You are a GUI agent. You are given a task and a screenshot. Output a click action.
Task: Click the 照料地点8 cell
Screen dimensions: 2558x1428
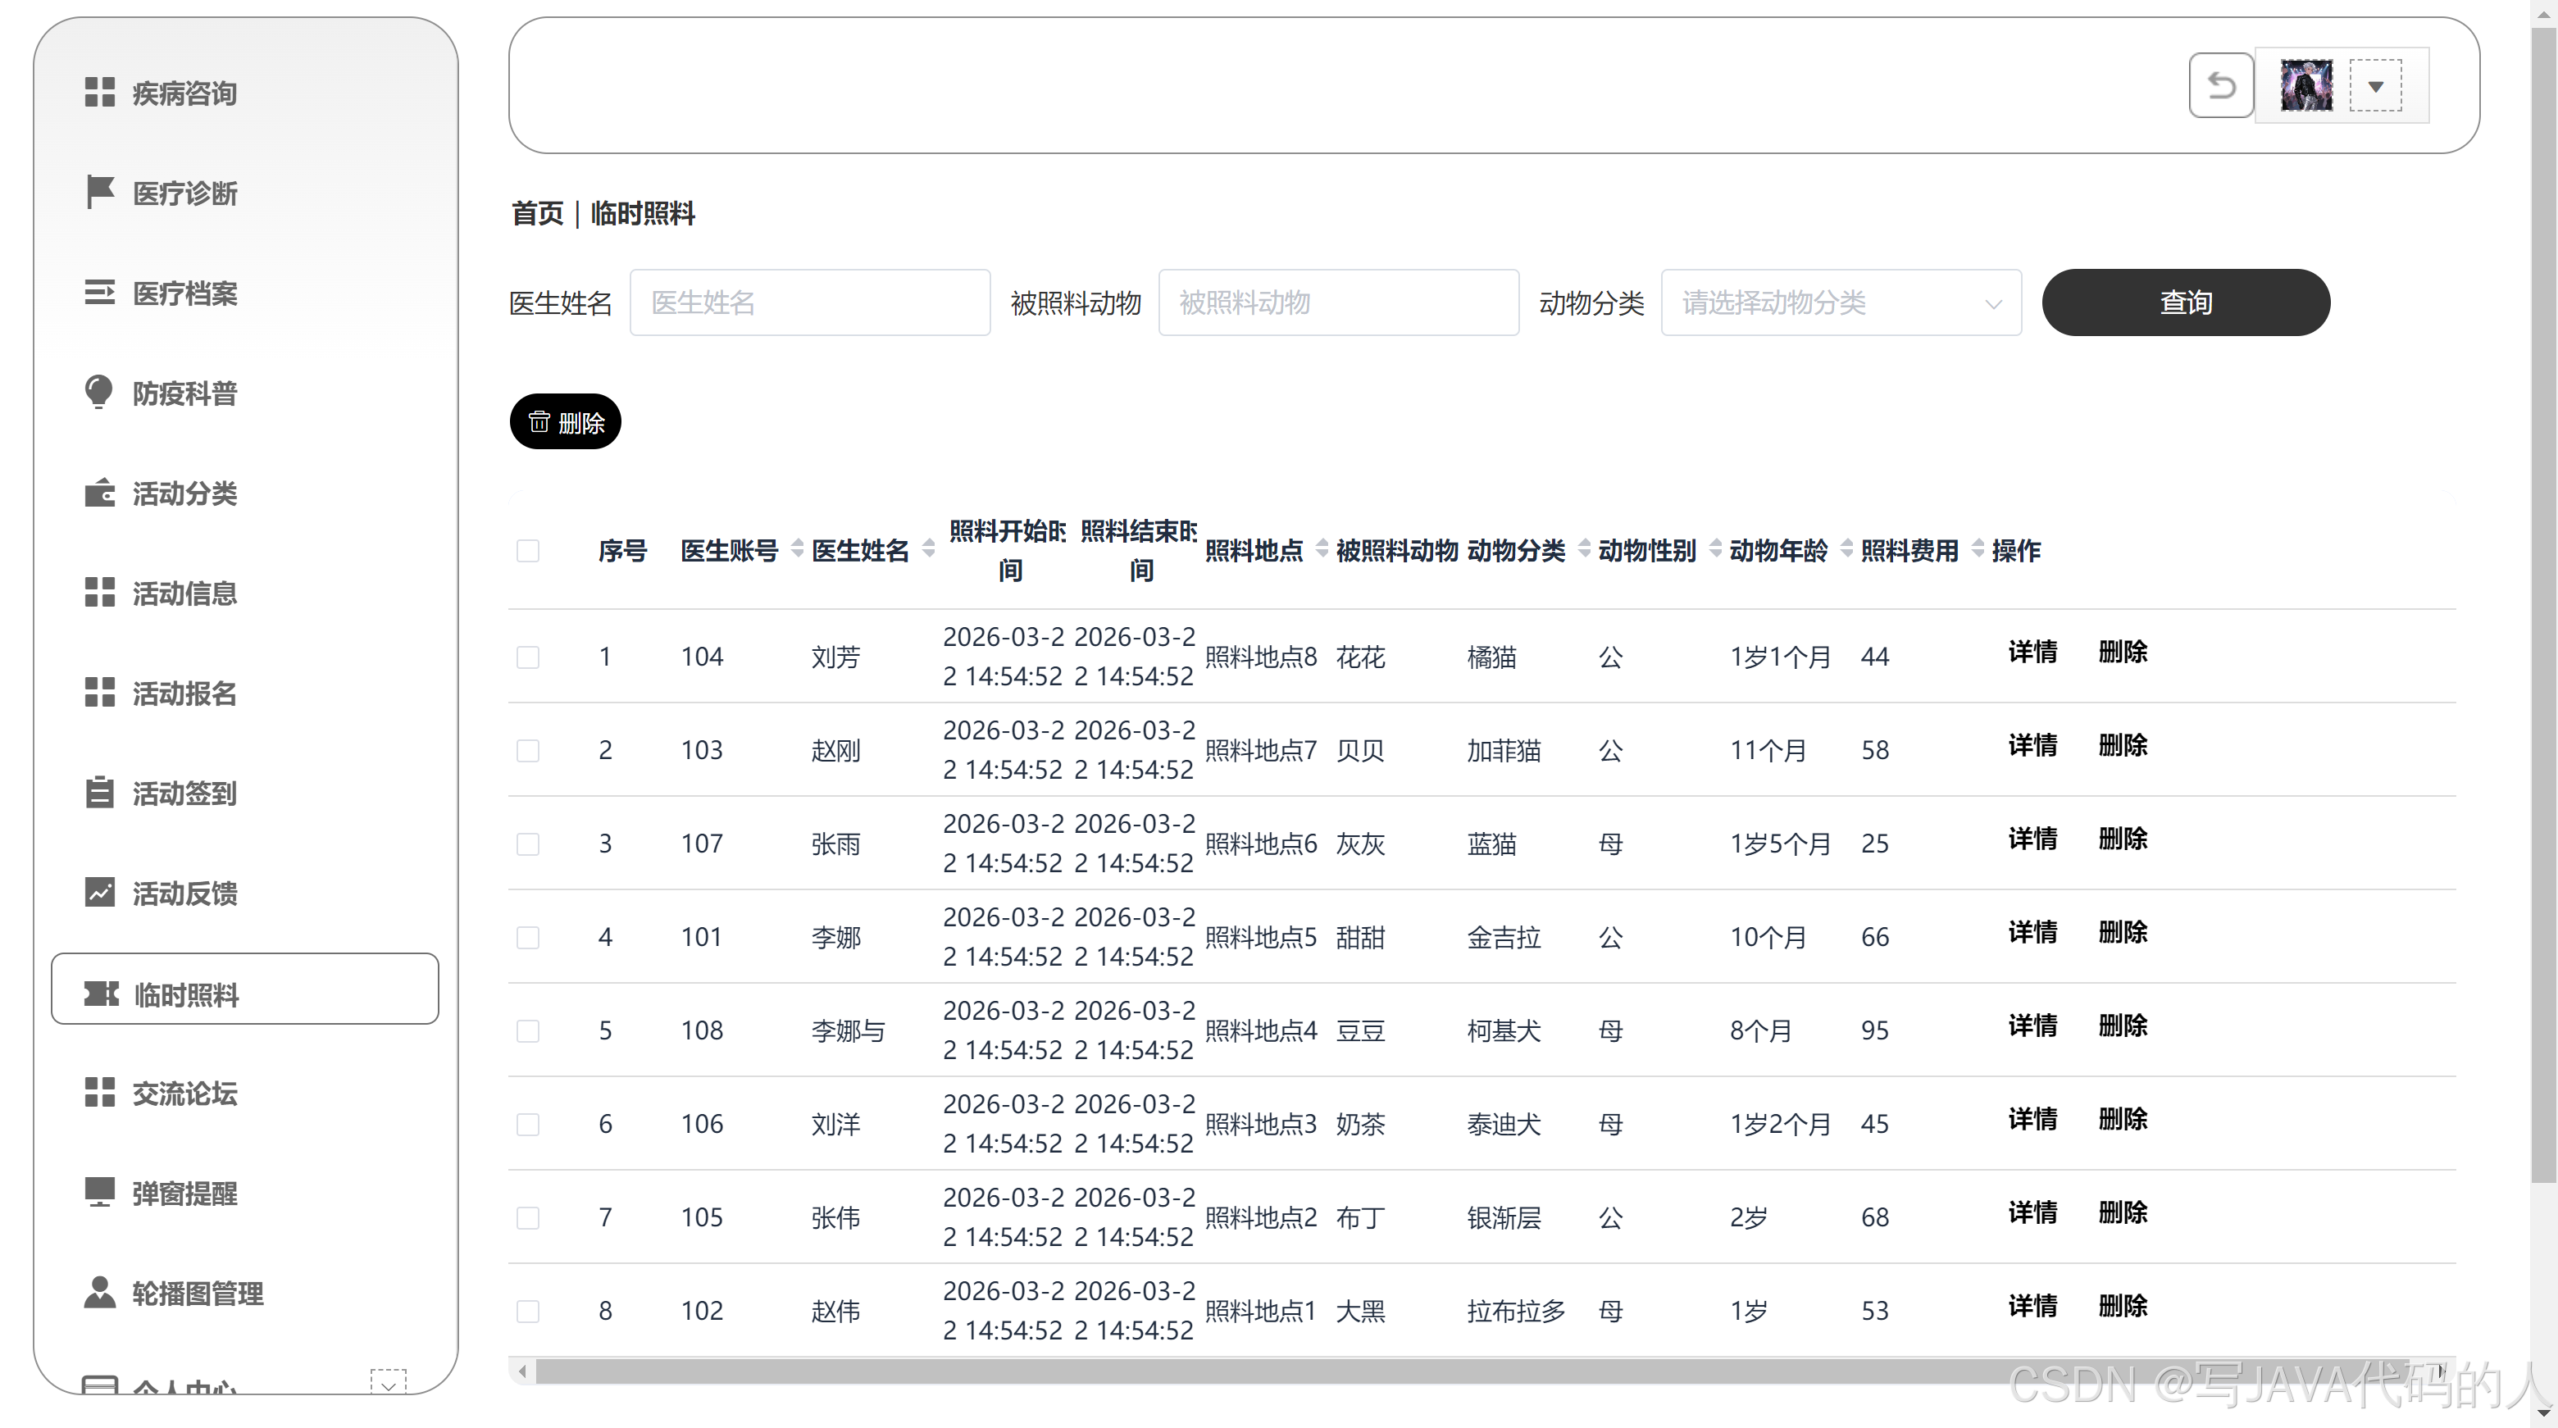[1261, 657]
